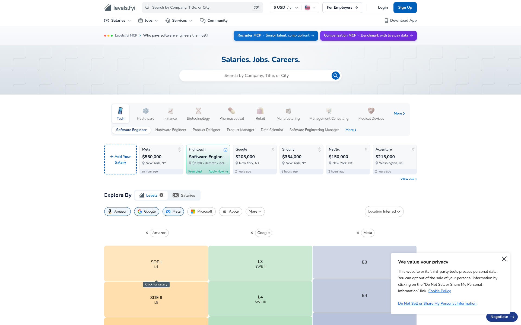The width and height of the screenshot is (521, 325).
Task: Toggle the Microsoft company chip
Action: pyautogui.click(x=201, y=212)
